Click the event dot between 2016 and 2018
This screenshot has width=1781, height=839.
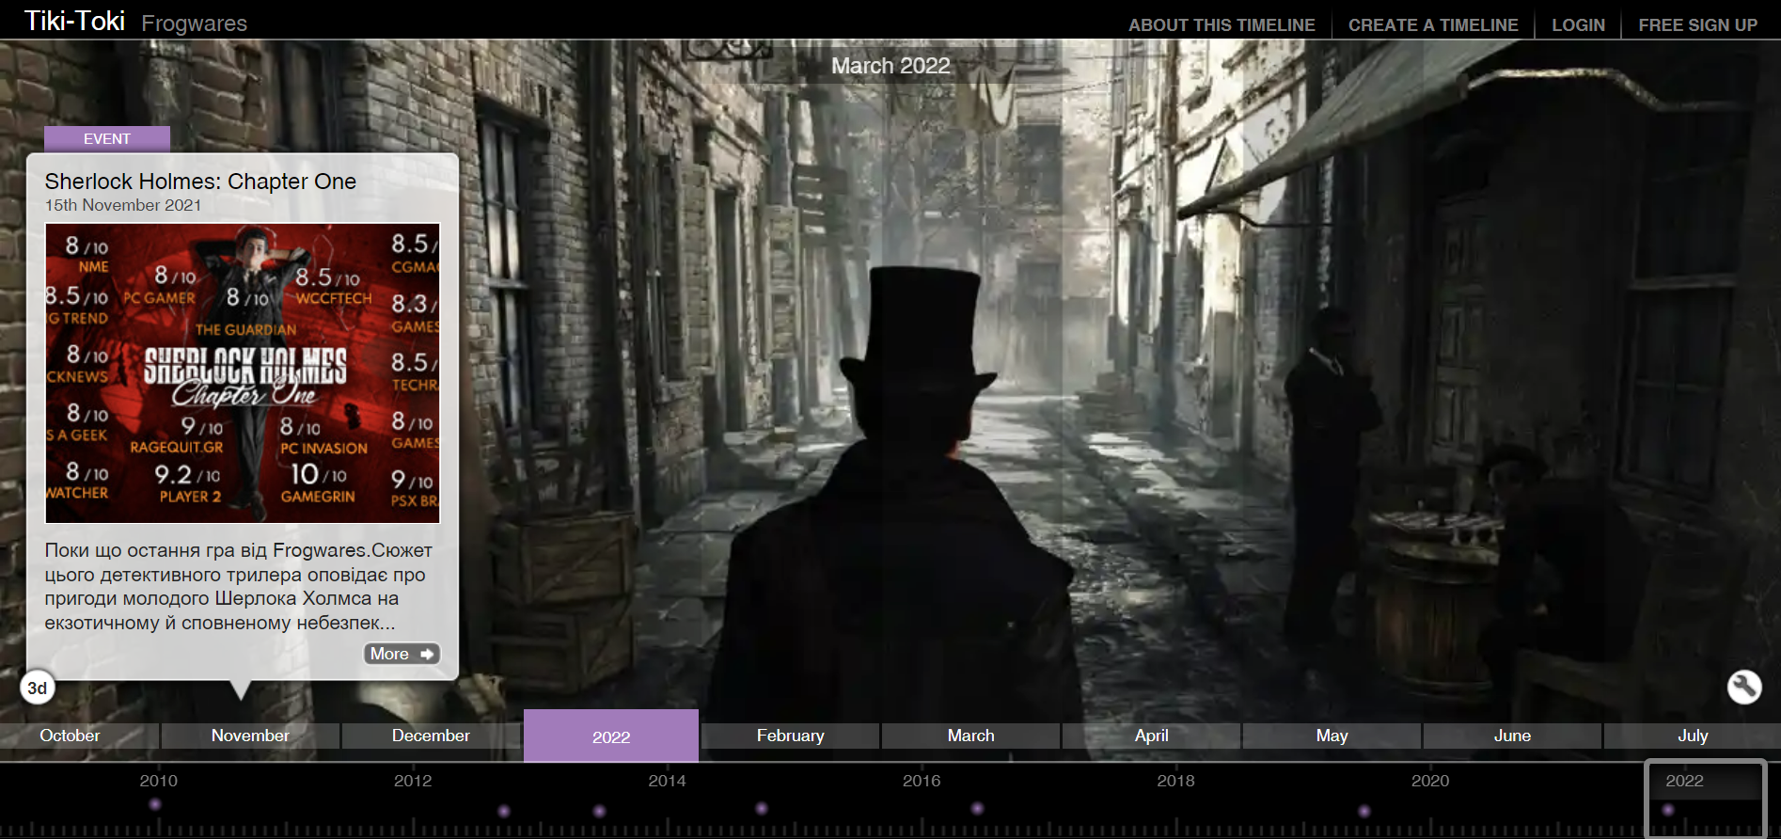click(x=978, y=808)
